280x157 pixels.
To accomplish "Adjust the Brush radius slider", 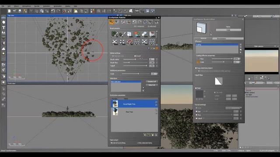I will pyautogui.click(x=136, y=59).
